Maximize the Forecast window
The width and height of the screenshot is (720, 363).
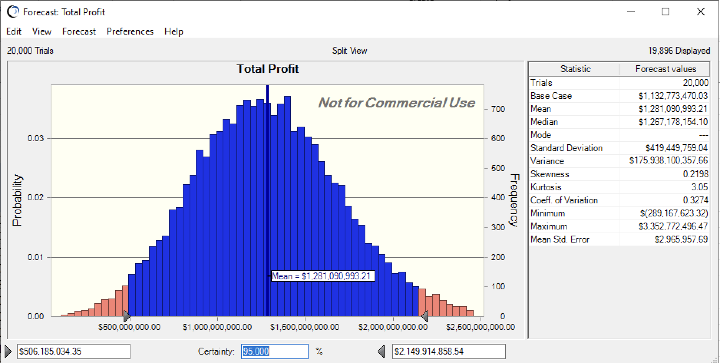666,12
